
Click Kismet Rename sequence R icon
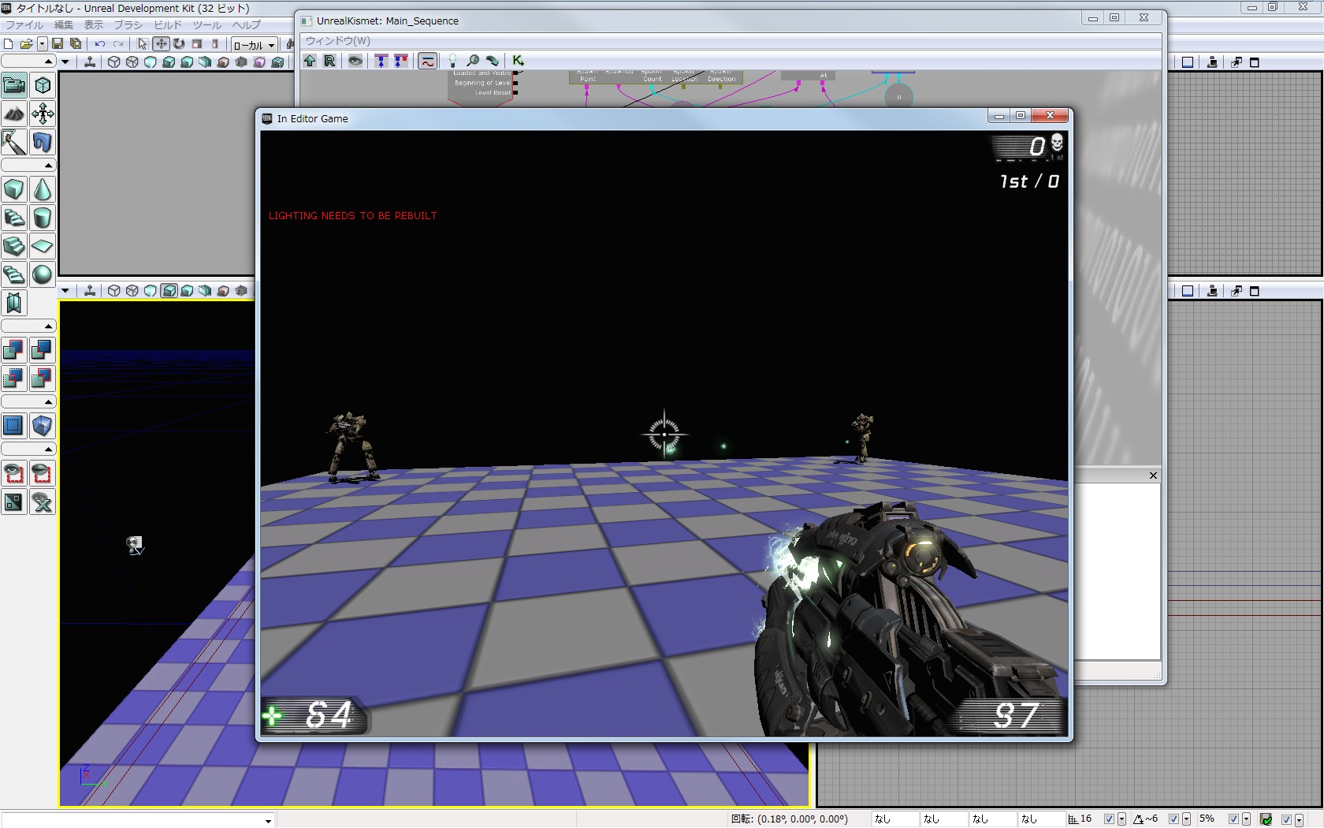click(x=329, y=61)
